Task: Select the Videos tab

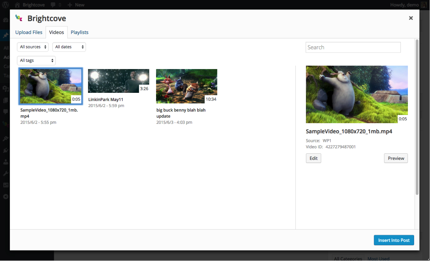Action: click(57, 32)
